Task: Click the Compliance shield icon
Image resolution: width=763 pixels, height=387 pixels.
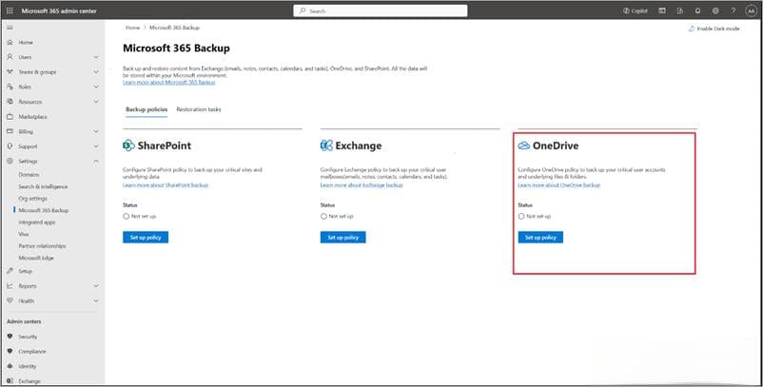Action: pyautogui.click(x=10, y=351)
